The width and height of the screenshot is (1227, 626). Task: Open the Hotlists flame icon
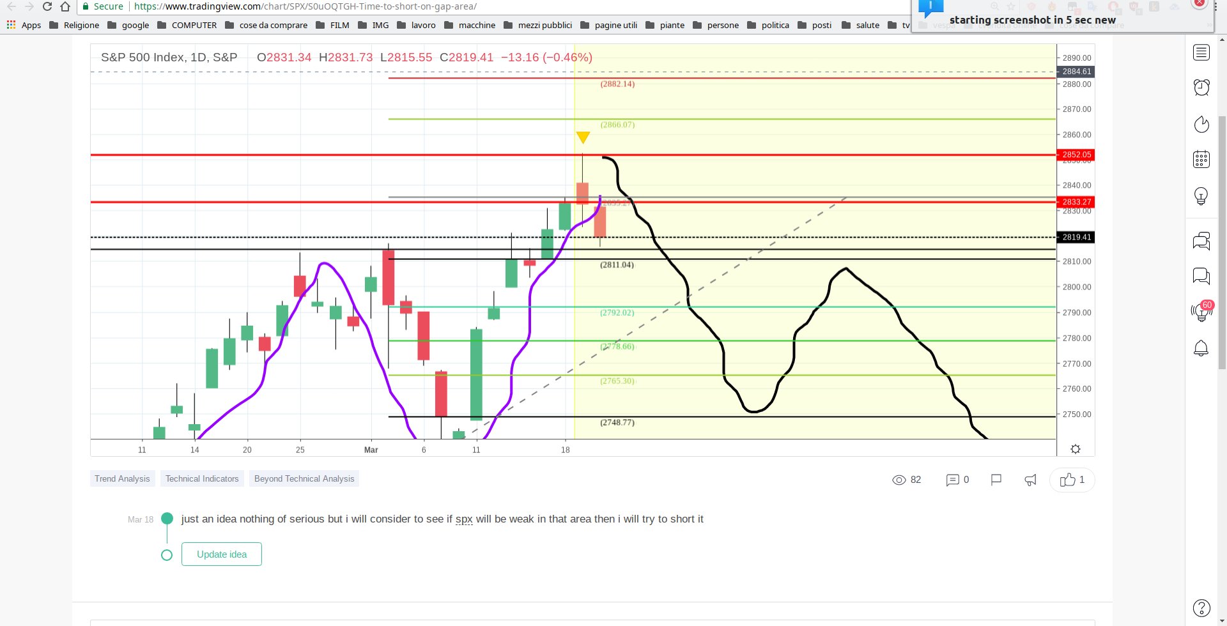(1201, 124)
